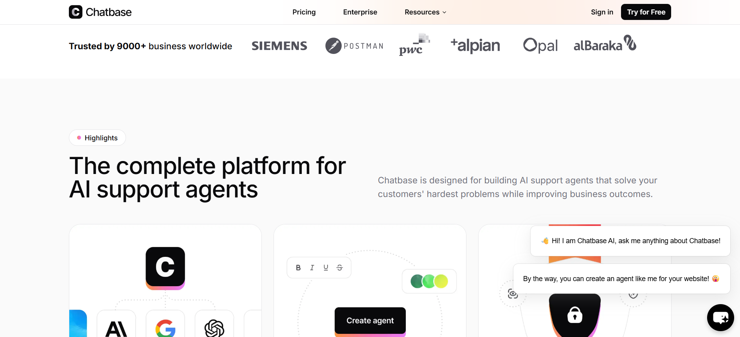Click the padlock security icon
Viewport: 740px width, 337px height.
[x=575, y=315]
